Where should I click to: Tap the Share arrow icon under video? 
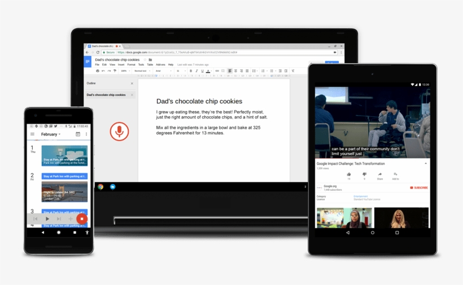pos(379,174)
